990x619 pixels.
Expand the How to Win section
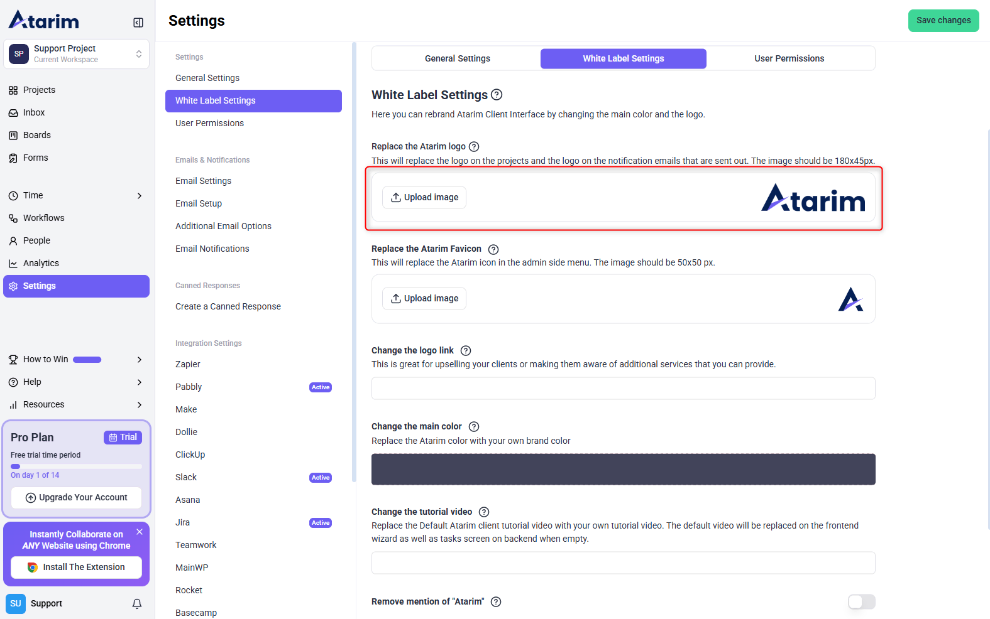139,360
